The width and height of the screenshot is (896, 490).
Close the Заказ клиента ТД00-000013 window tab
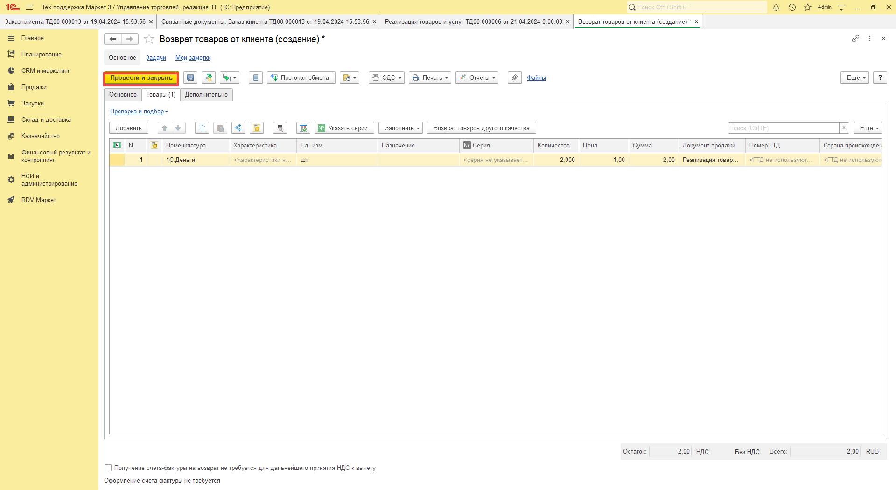coord(151,22)
